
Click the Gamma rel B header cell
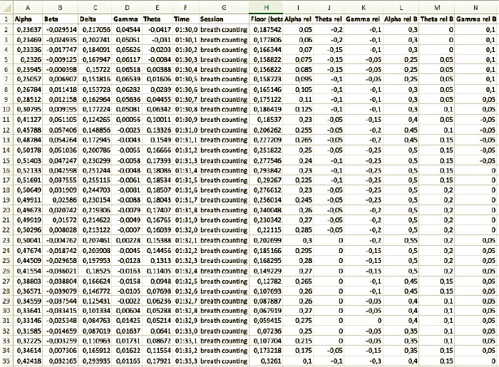(475, 19)
